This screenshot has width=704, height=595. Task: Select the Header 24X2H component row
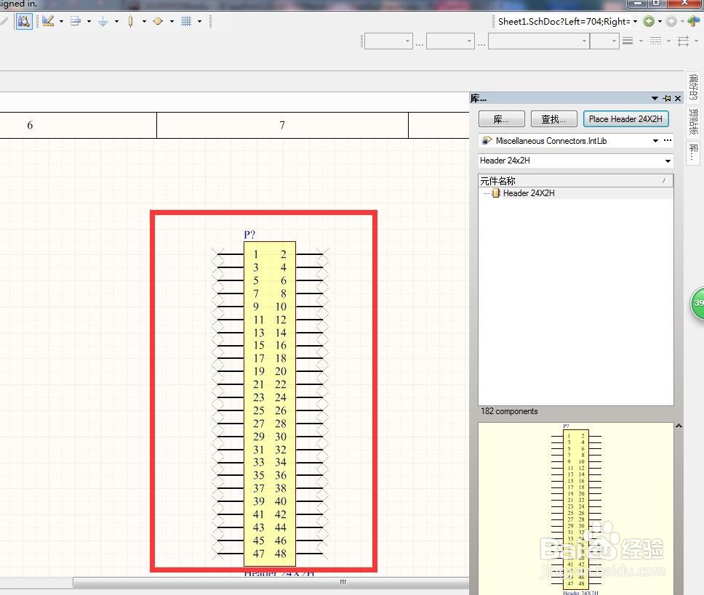[x=575, y=193]
